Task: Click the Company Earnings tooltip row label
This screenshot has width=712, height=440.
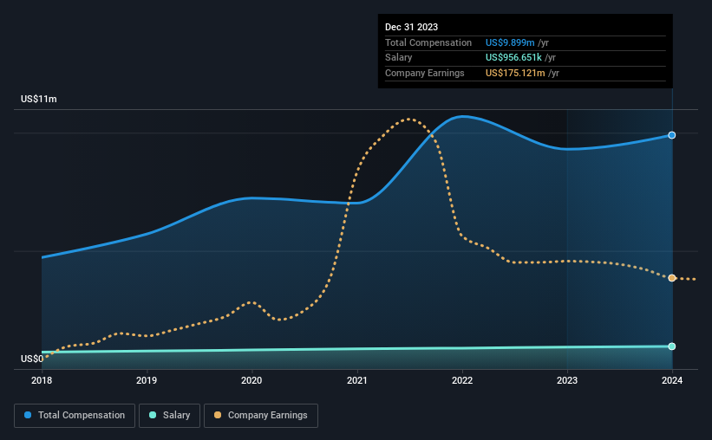Action: [x=425, y=73]
